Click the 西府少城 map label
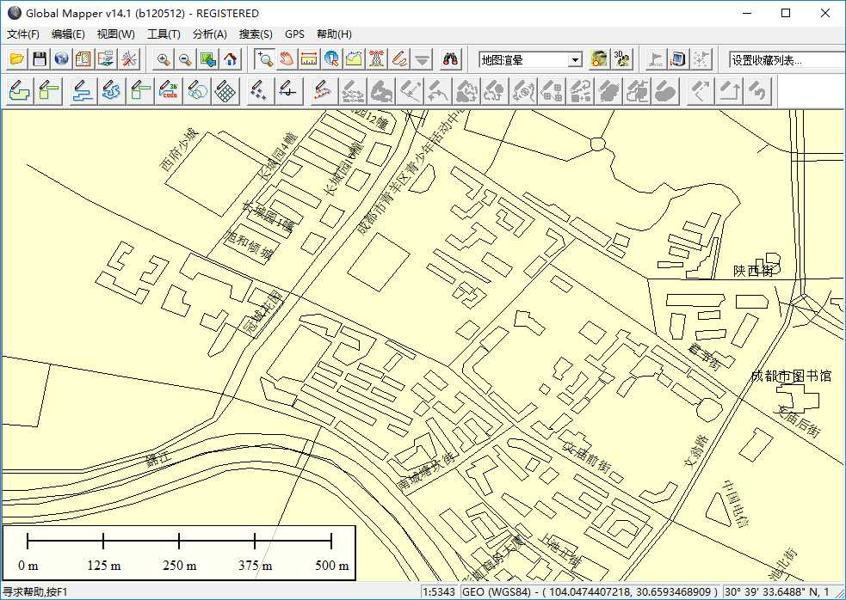This screenshot has width=846, height=600. 180,150
